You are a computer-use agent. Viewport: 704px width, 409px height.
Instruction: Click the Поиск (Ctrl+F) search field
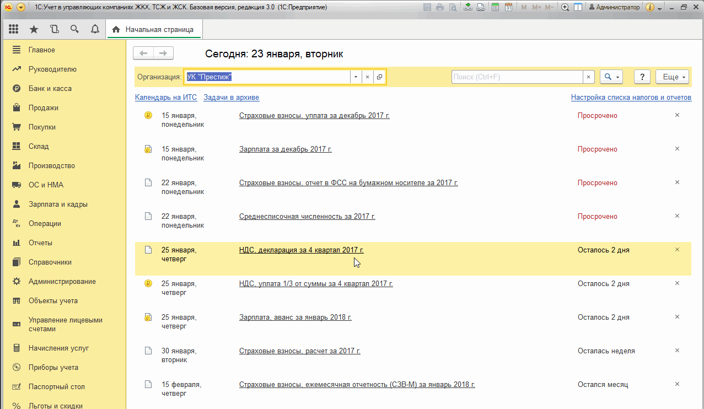pyautogui.click(x=517, y=77)
